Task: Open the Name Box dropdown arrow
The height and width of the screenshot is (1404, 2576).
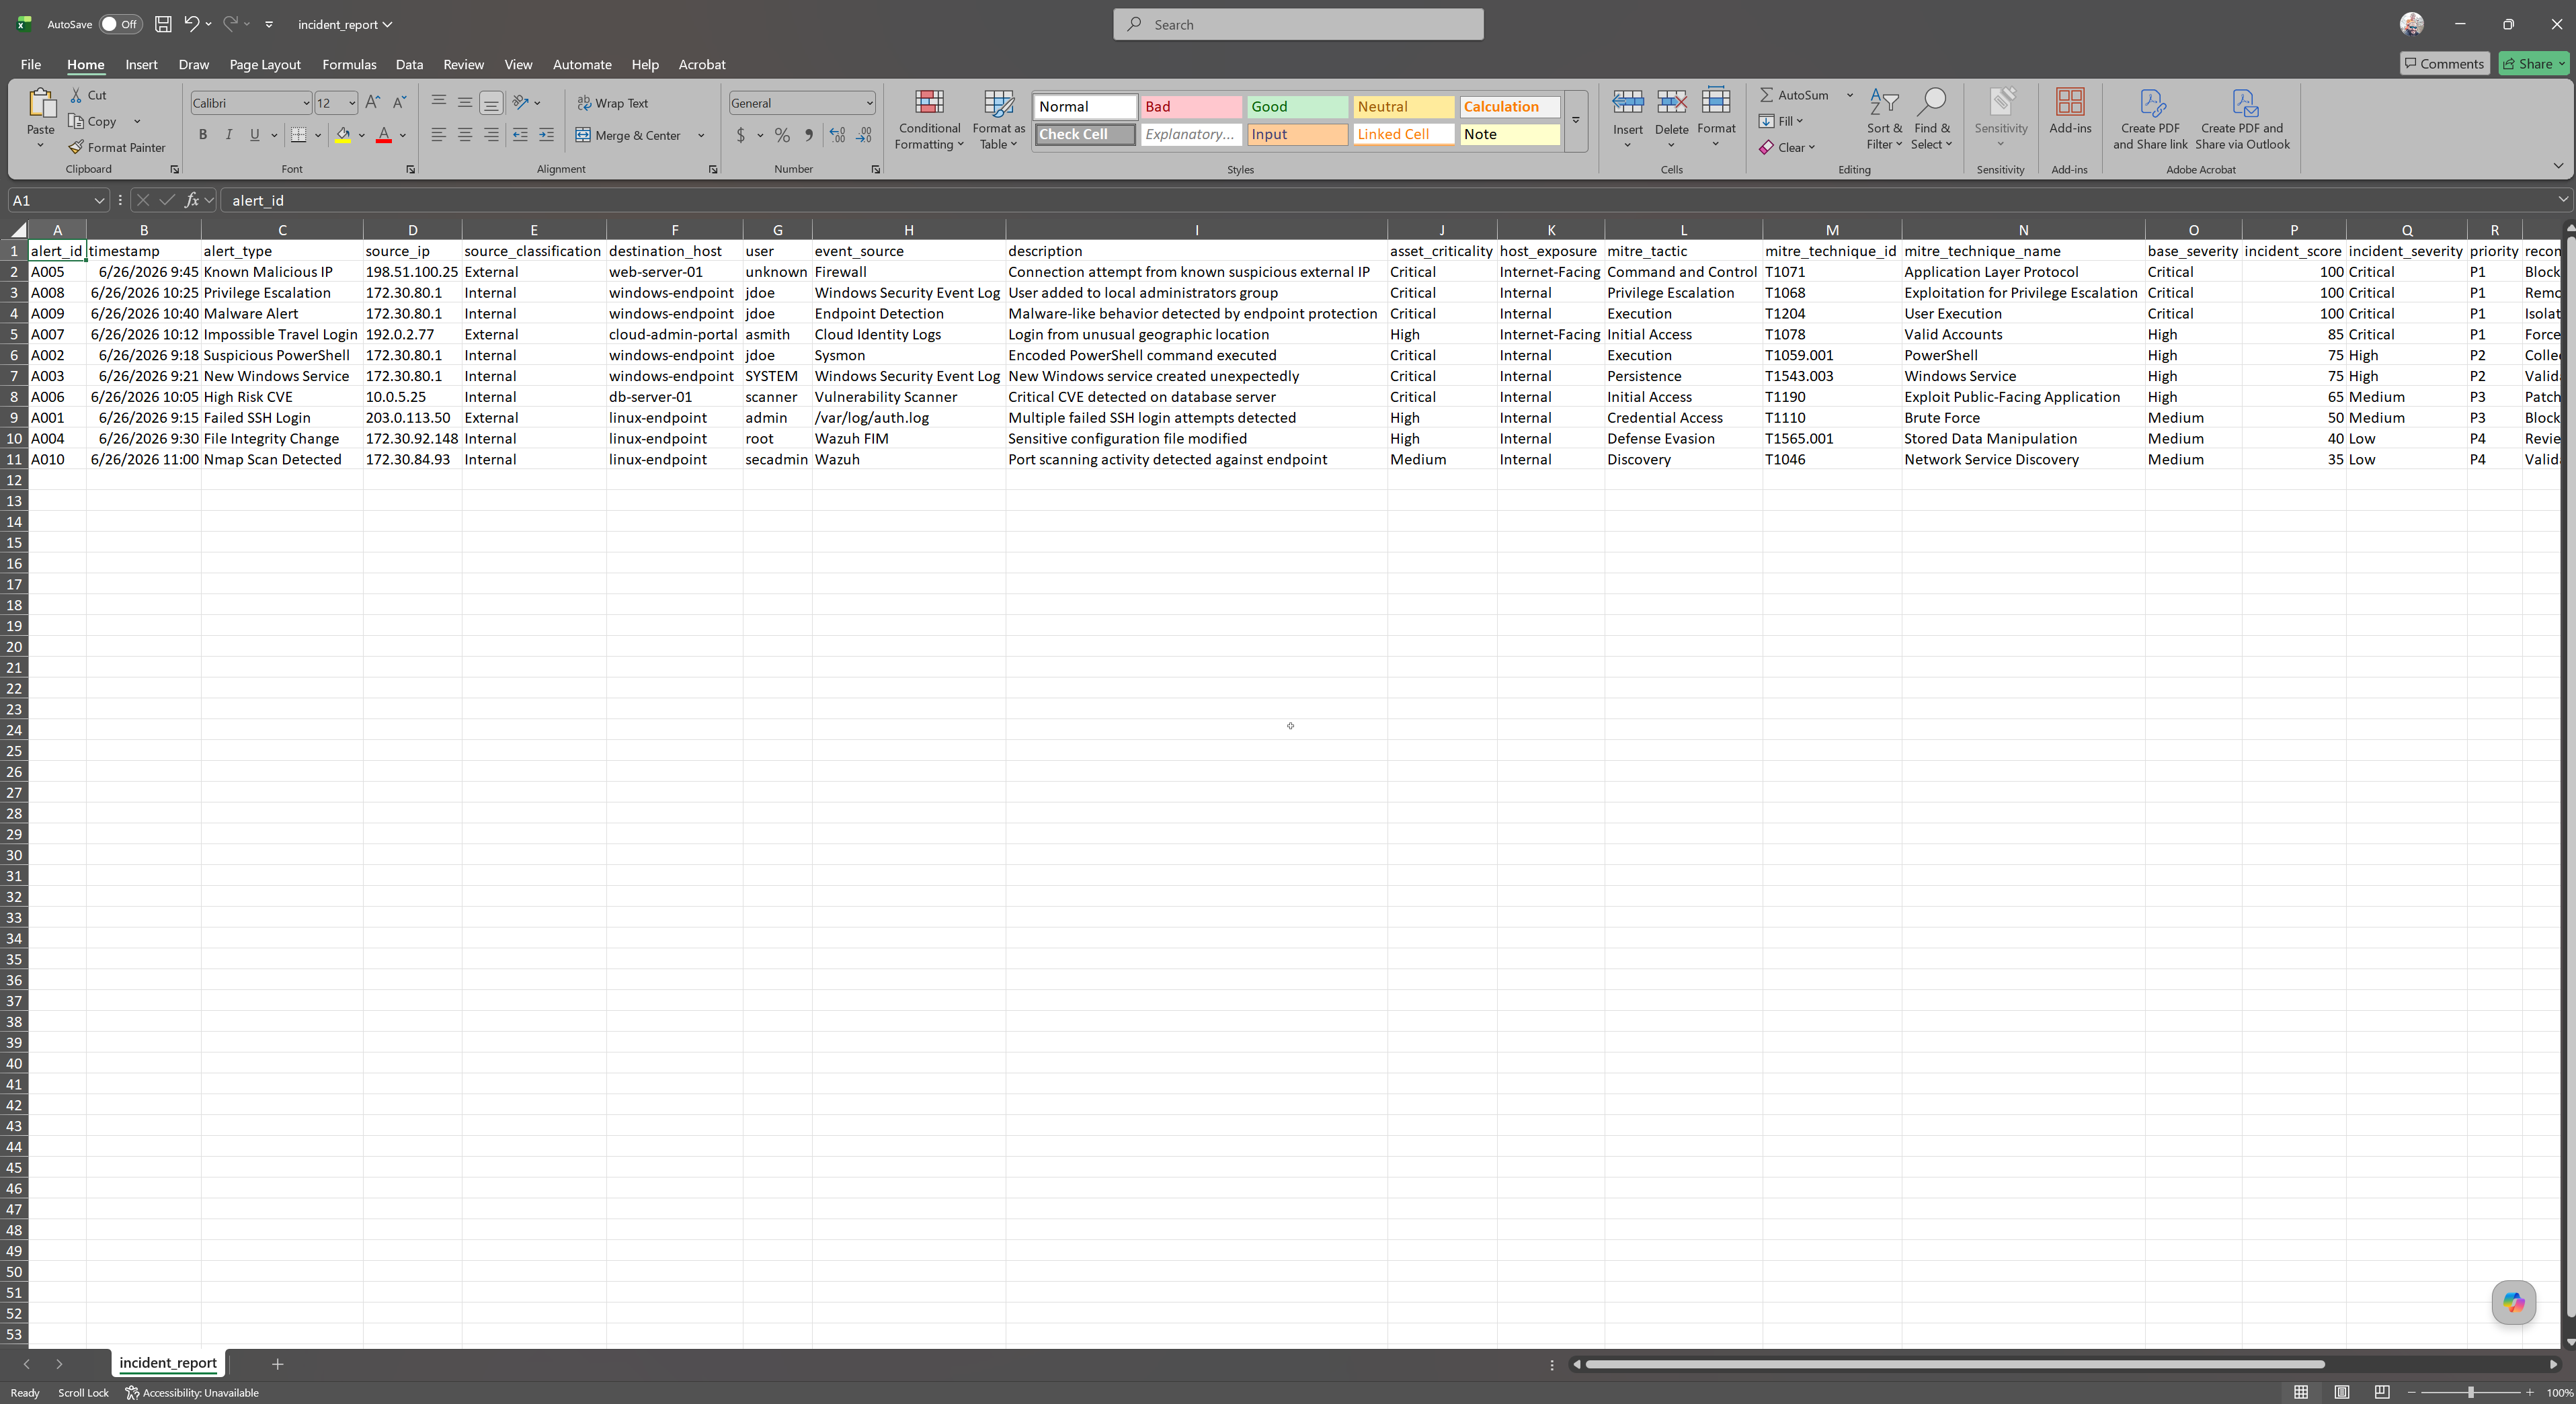Action: click(99, 200)
